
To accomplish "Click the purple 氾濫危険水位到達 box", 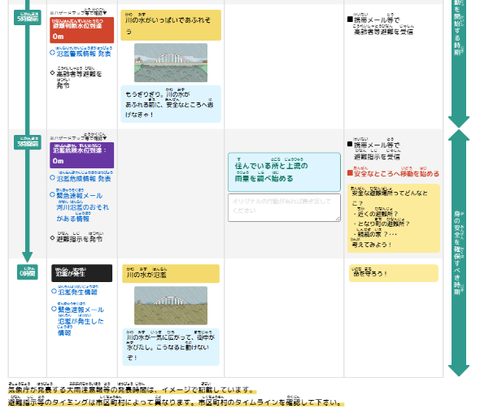I will click(81, 155).
